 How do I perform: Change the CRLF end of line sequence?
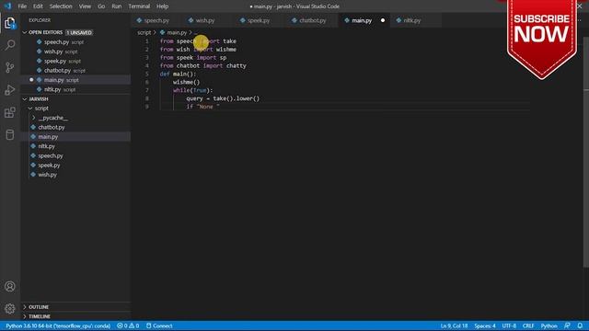[528, 325]
